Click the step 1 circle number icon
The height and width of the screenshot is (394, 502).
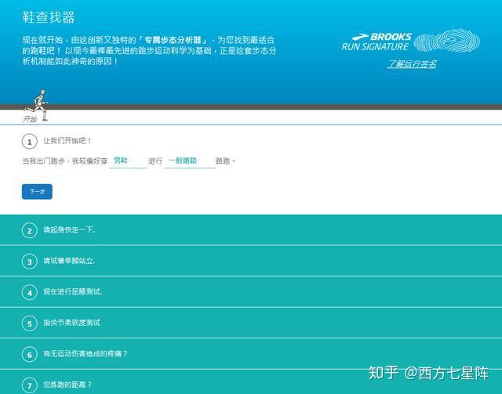30,141
